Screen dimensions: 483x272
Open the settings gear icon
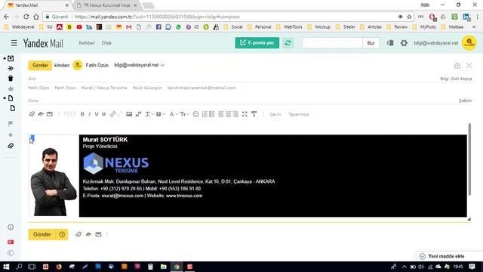(404, 43)
